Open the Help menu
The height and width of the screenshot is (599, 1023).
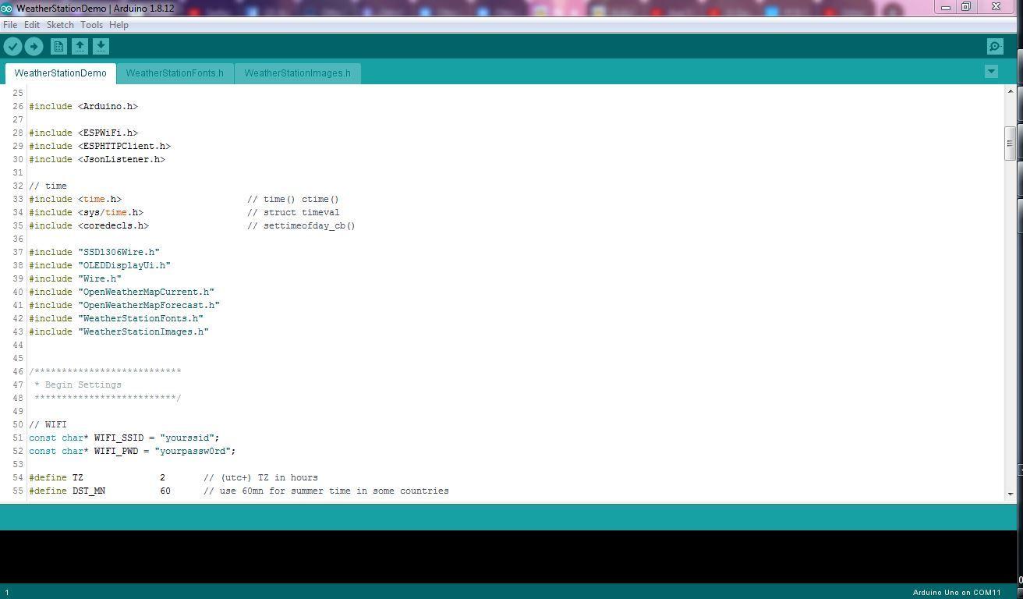tap(119, 24)
